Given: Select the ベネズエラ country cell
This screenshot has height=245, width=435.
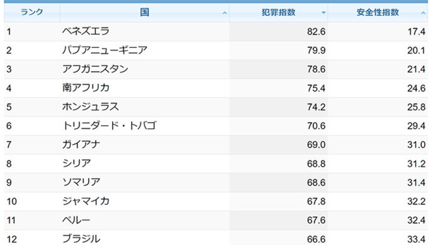Looking at the screenshot, I should click(x=85, y=31).
